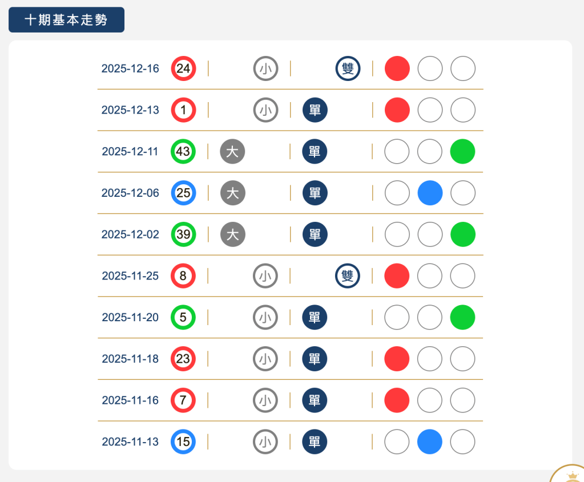Click 雙 icon in the 2025-11-25 row

click(x=348, y=276)
